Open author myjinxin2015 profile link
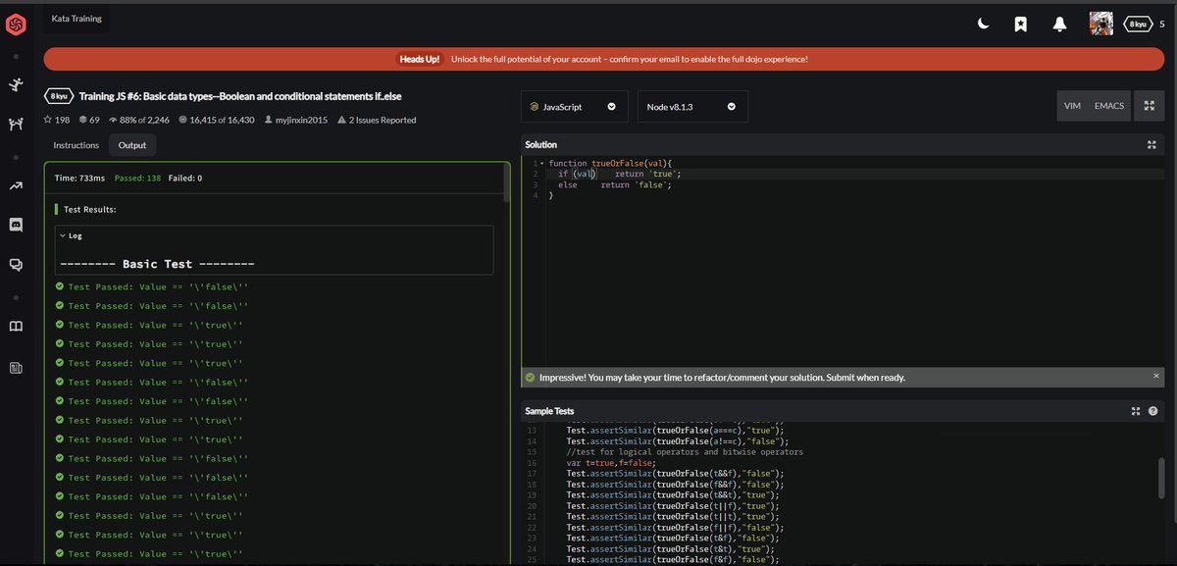This screenshot has height=566, width=1177. coord(295,120)
